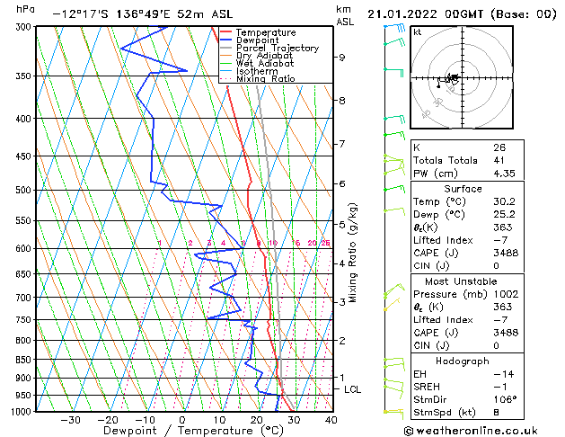Click the 'km ASL' altitude axis header
This screenshot has height=437, width=565.
coord(345,15)
